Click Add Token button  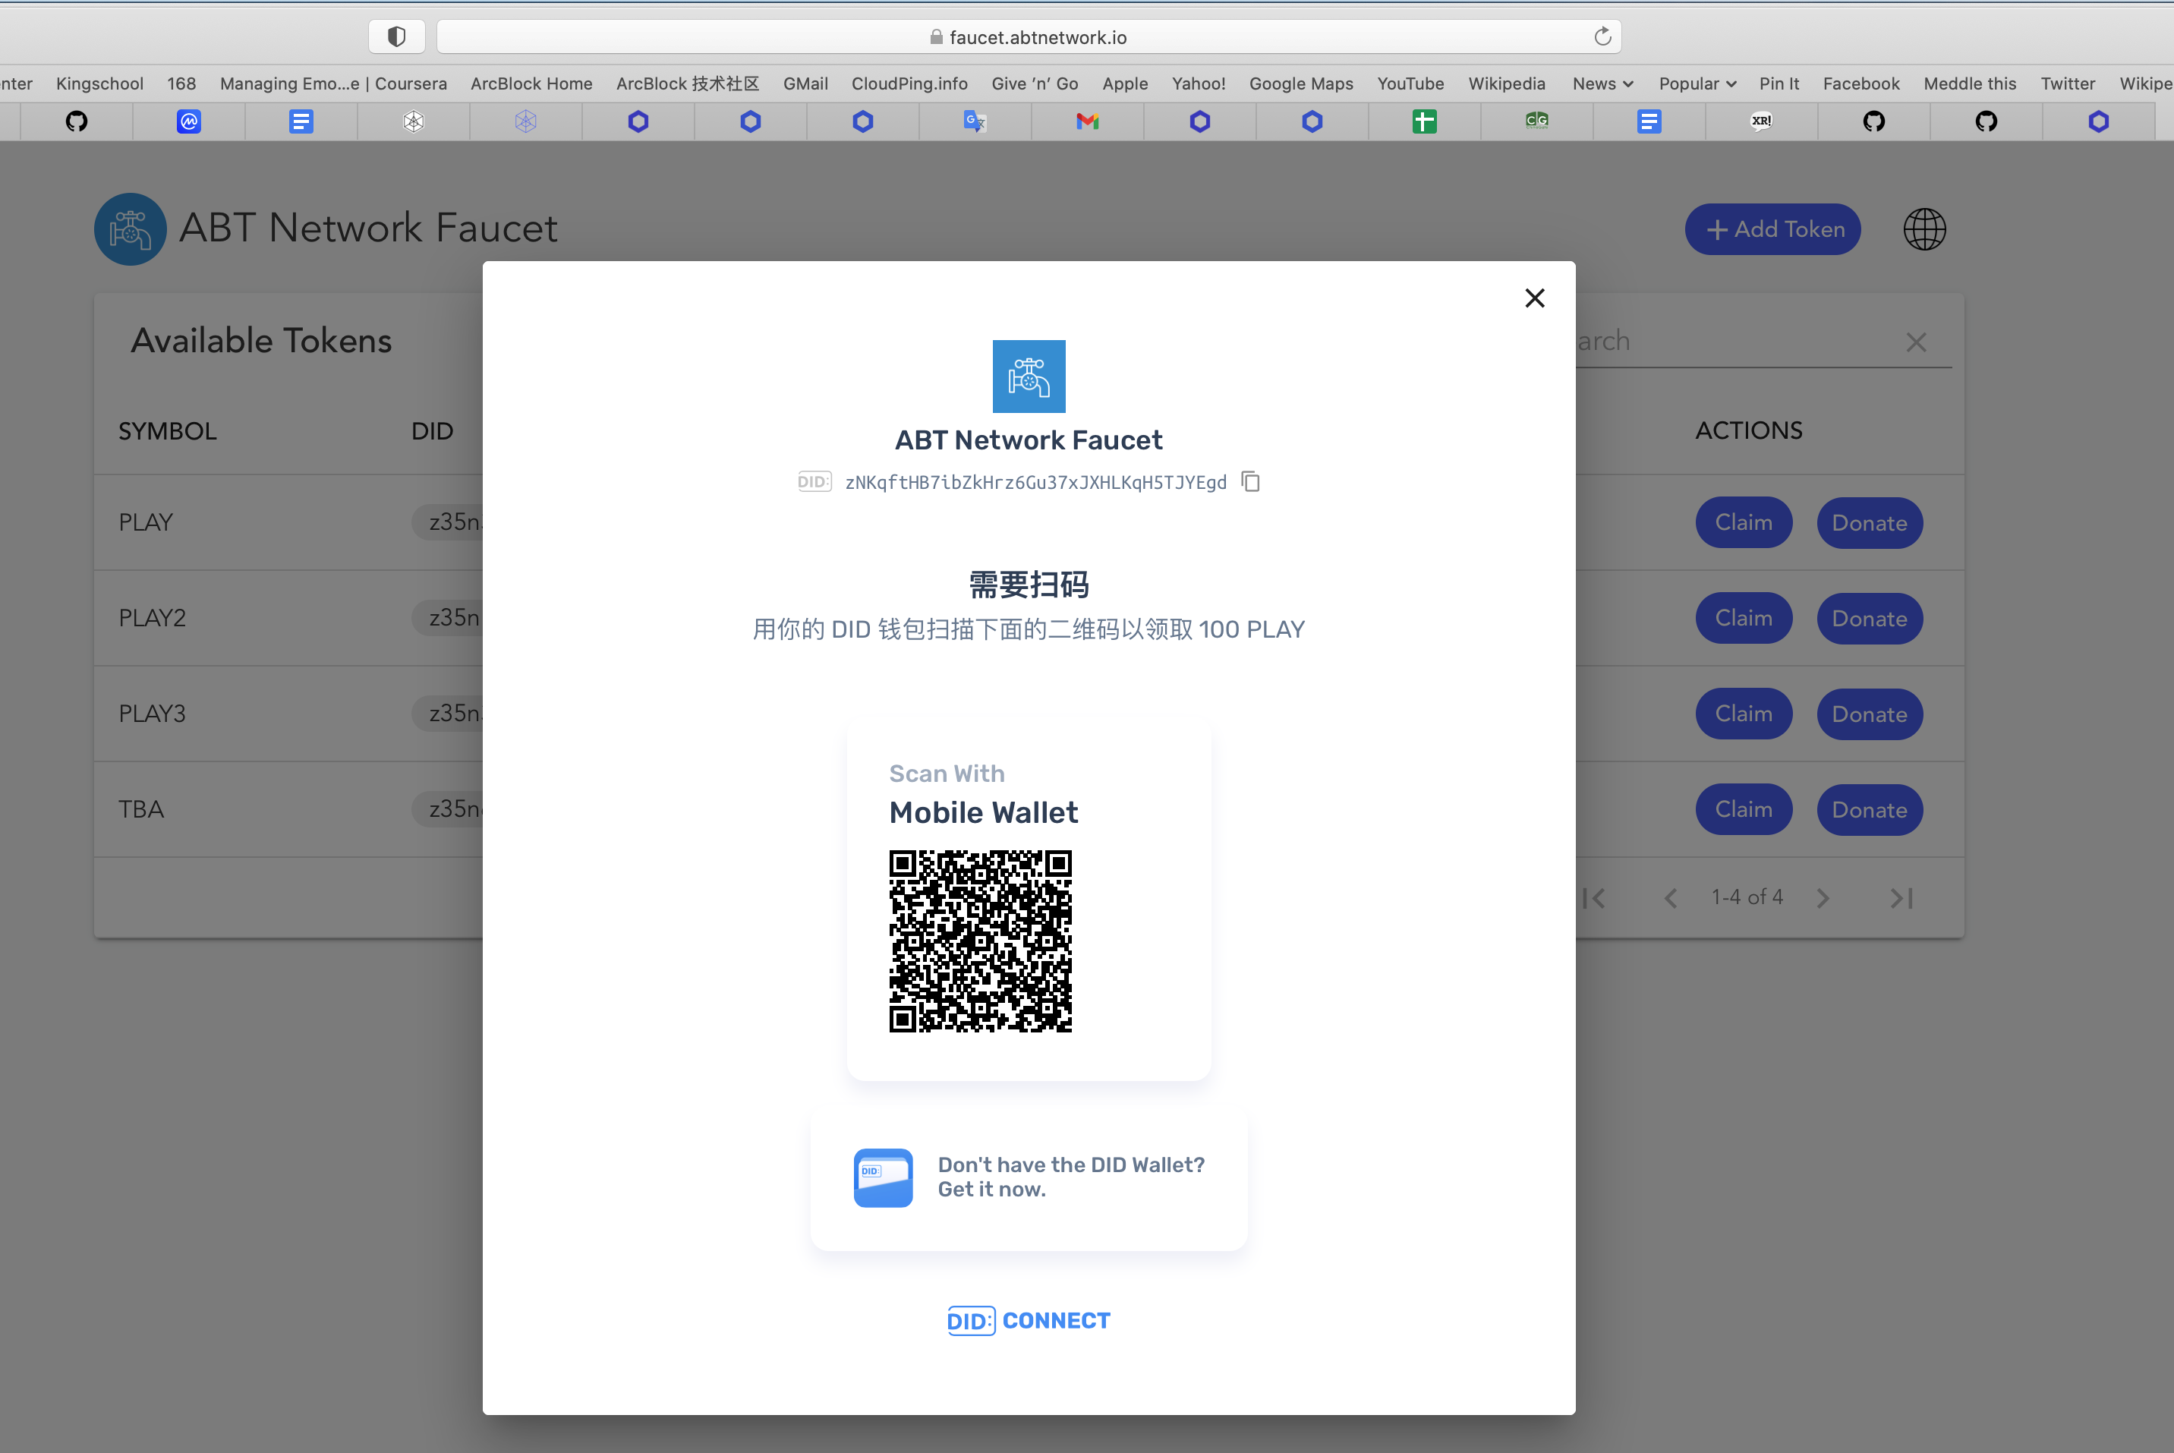point(1772,229)
